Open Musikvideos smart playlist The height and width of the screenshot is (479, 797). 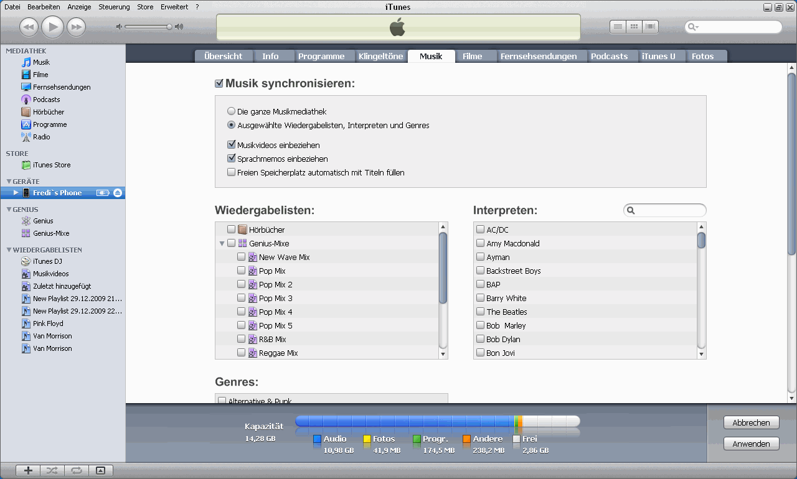click(x=50, y=274)
